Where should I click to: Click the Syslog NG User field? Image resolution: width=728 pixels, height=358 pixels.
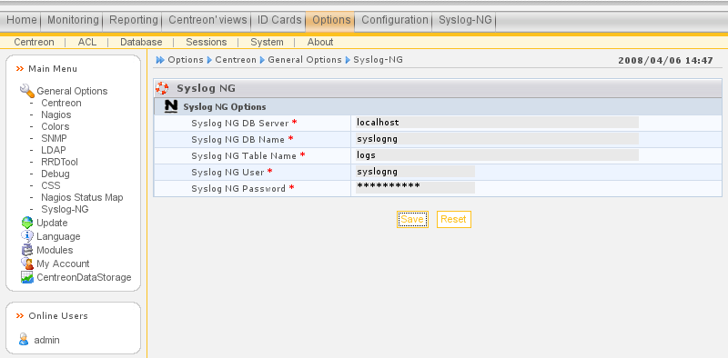point(415,172)
